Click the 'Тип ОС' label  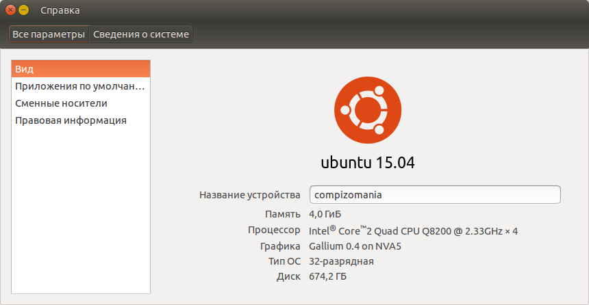(x=284, y=261)
